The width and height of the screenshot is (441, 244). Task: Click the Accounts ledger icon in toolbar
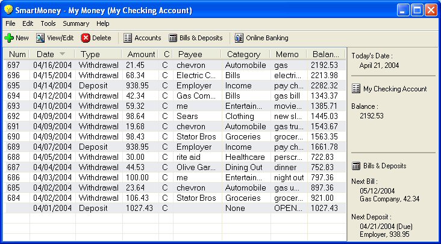click(x=128, y=38)
